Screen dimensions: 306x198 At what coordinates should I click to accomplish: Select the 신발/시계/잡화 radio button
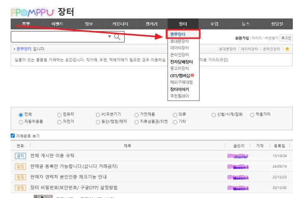pyautogui.click(x=213, y=115)
